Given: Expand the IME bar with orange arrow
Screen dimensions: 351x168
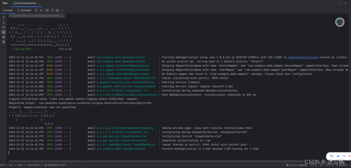Looking at the screenshot, I should tap(349, 156).
